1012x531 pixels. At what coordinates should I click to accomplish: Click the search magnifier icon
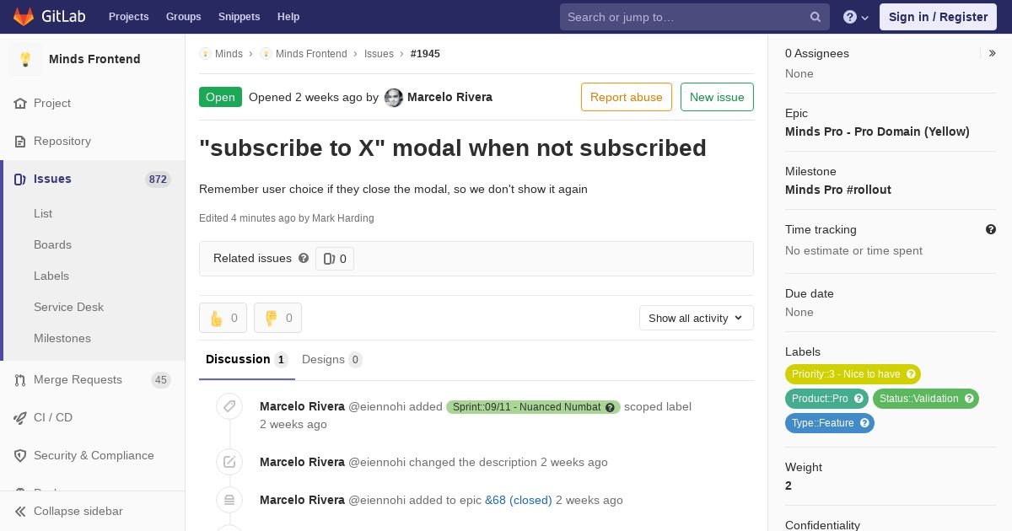(816, 17)
